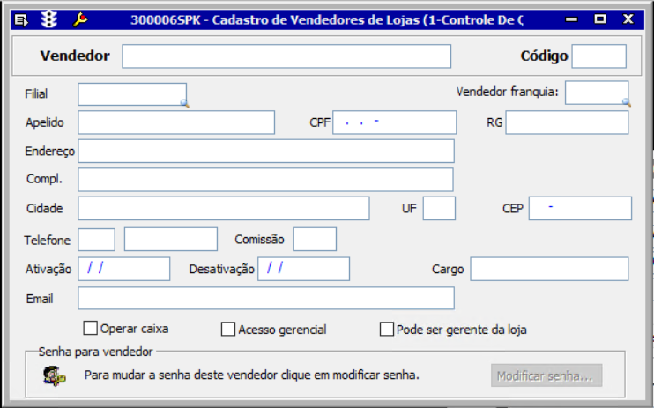Focus the Desativação date field
This screenshot has width=654, height=408.
pyautogui.click(x=303, y=269)
